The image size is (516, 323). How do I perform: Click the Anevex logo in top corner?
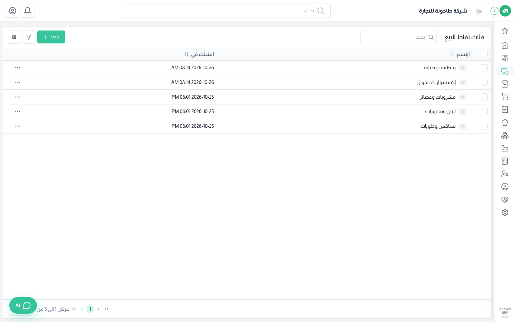(x=505, y=11)
